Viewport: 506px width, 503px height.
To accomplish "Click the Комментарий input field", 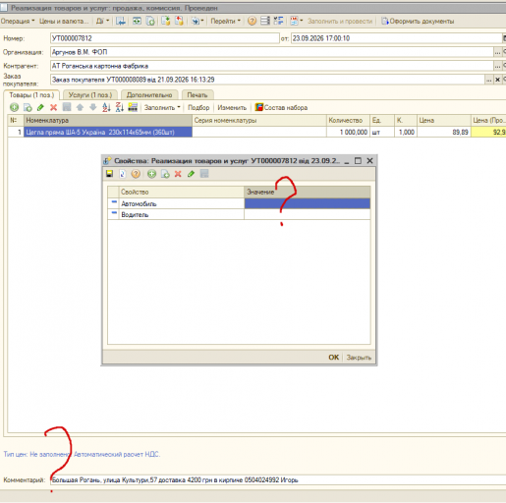I will (278, 480).
